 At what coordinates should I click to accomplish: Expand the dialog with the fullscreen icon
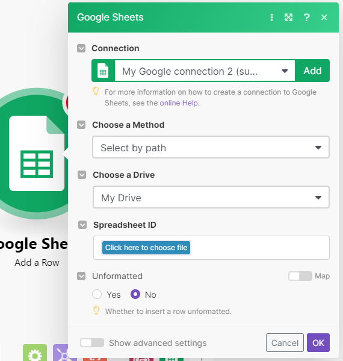[288, 17]
